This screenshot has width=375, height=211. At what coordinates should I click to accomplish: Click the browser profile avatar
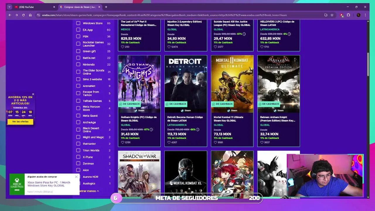coord(358,15)
